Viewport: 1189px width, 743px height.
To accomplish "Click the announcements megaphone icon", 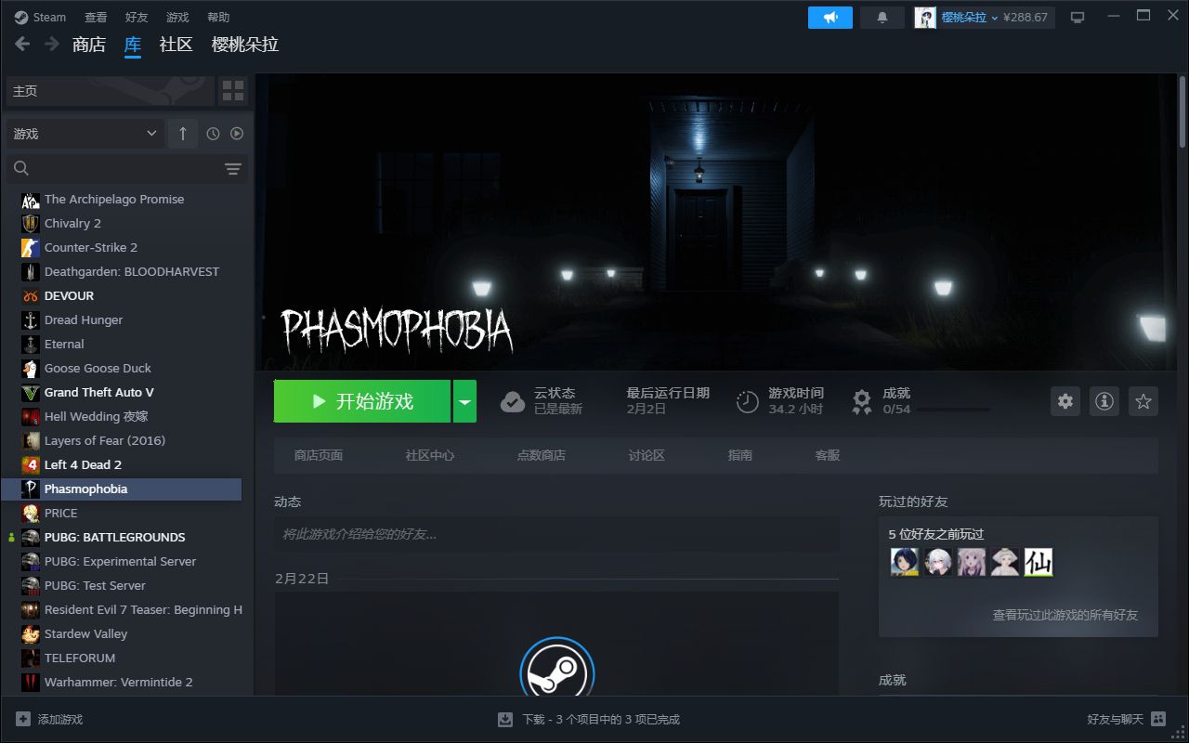I will click(830, 18).
